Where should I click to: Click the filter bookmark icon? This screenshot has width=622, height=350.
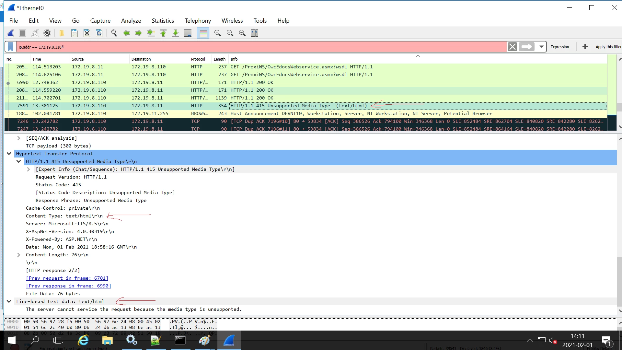tap(11, 47)
